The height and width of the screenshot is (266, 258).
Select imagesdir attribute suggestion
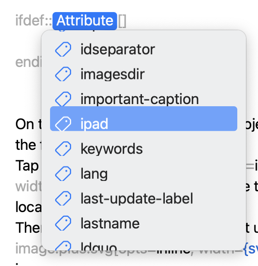tap(144, 74)
